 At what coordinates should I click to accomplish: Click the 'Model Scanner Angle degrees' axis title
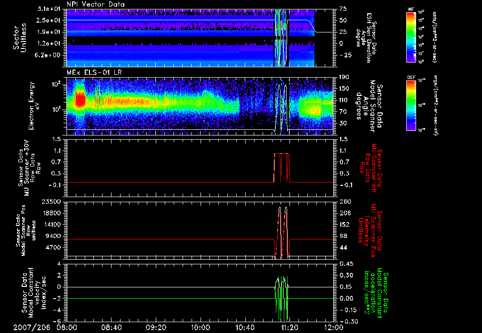tap(370, 106)
